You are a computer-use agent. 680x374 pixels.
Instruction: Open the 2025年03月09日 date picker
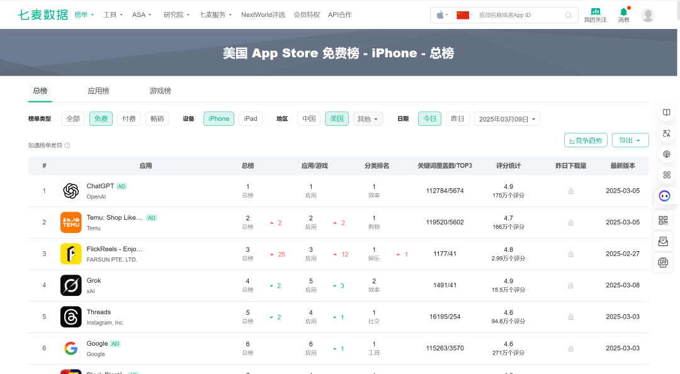point(507,119)
